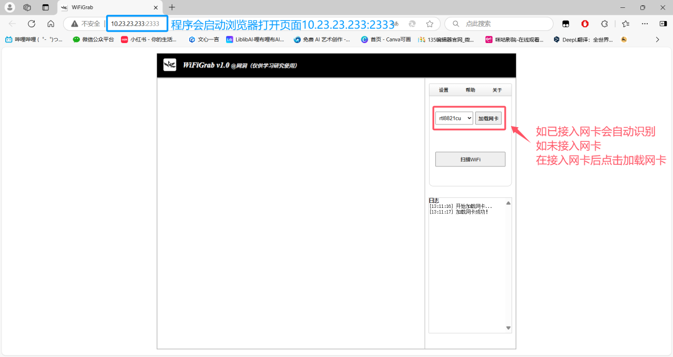Open the browser Settings and more menu
This screenshot has width=673, height=357.
click(645, 24)
